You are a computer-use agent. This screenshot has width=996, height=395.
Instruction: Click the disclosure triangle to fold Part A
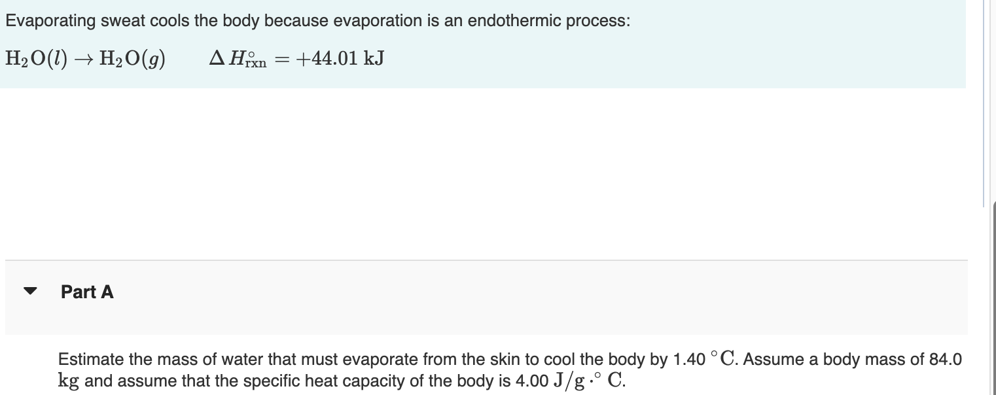tap(30, 292)
